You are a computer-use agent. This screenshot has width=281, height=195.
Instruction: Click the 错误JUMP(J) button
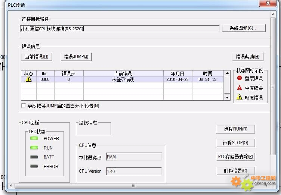point(76,57)
